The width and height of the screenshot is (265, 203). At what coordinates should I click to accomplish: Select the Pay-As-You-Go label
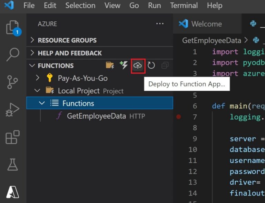83,78
